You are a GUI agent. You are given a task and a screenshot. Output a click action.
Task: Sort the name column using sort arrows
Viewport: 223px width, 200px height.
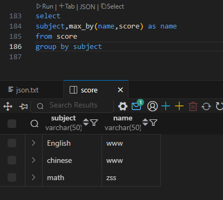pos(145,122)
